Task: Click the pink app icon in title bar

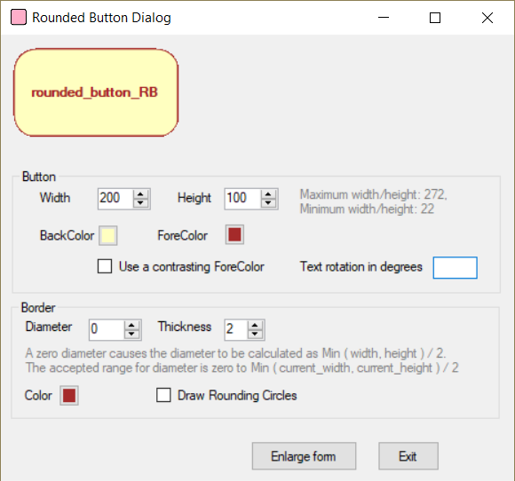Action: coord(19,18)
